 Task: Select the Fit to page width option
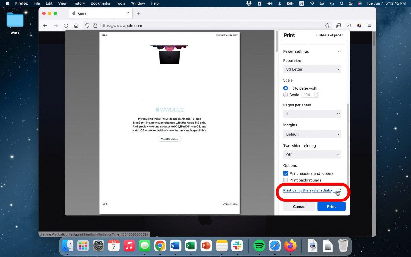pos(286,88)
